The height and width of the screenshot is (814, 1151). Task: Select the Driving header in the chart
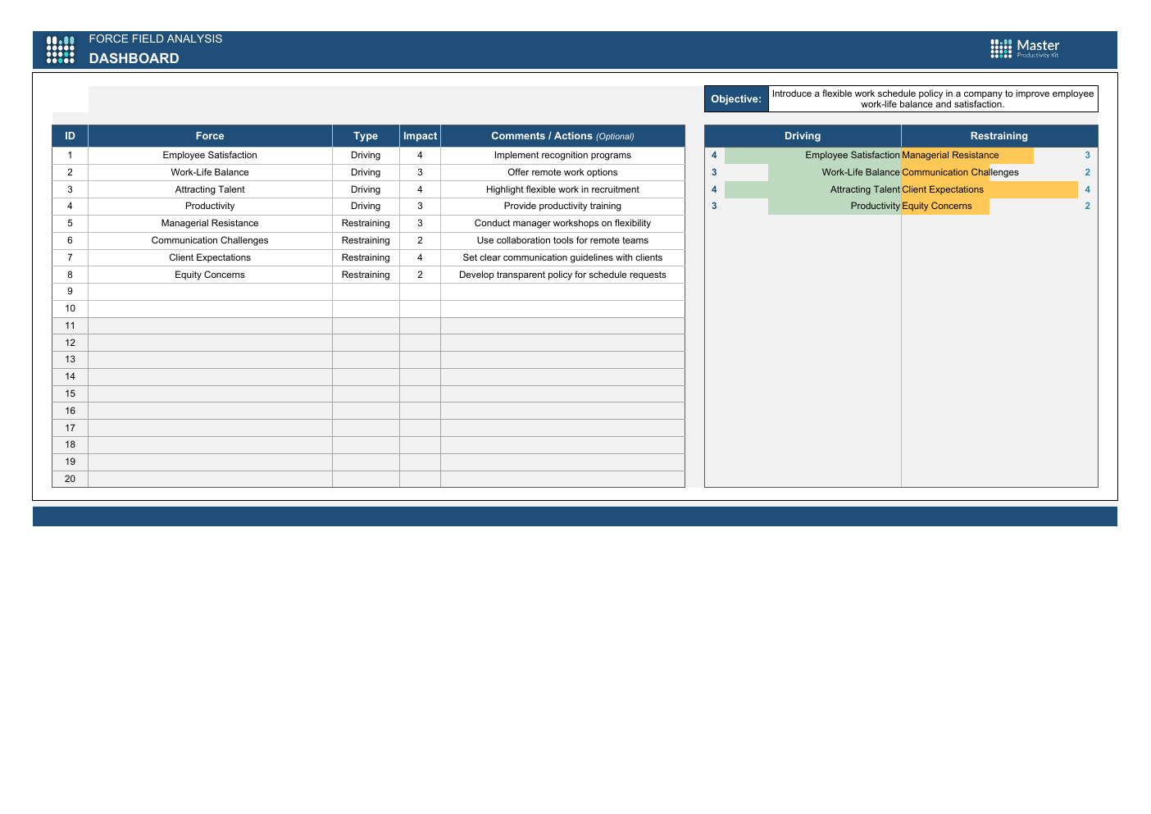coord(803,136)
